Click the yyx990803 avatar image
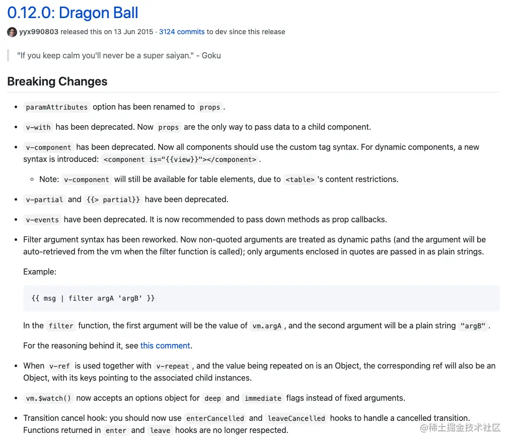This screenshot has height=445, width=513. [x=12, y=32]
